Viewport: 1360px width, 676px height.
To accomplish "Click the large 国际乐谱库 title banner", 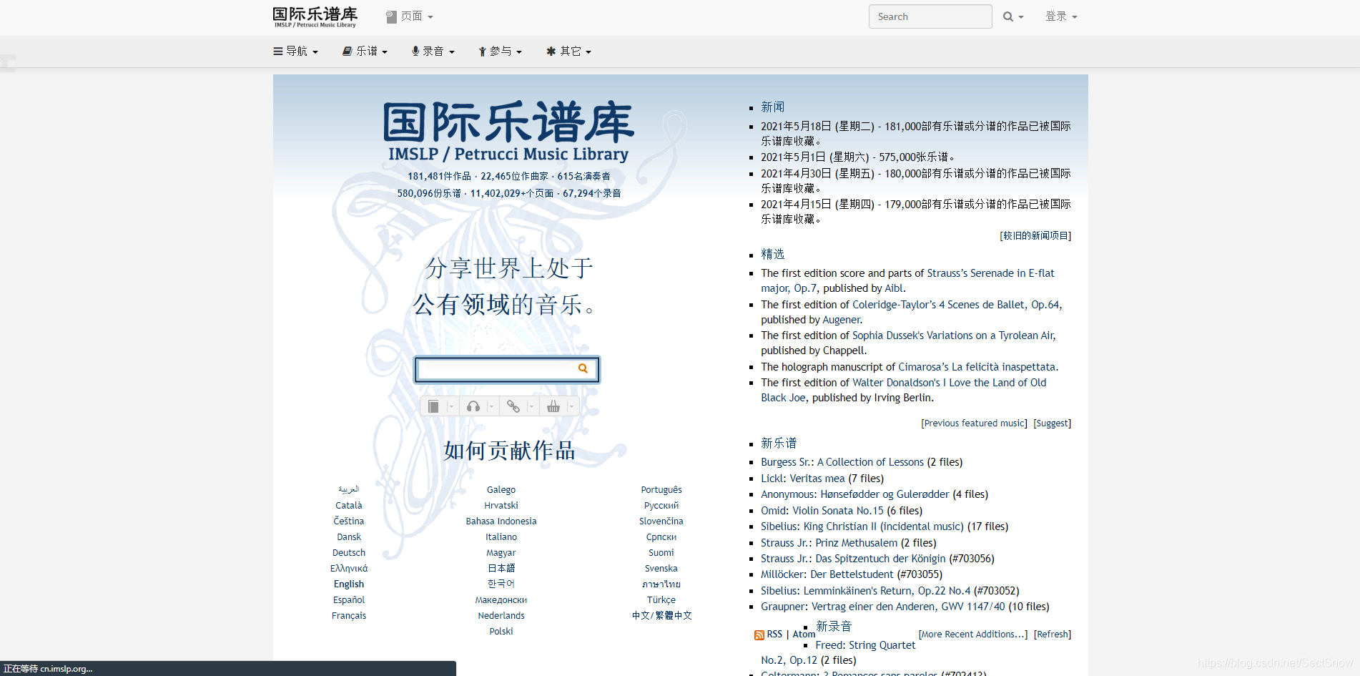I will pyautogui.click(x=508, y=133).
